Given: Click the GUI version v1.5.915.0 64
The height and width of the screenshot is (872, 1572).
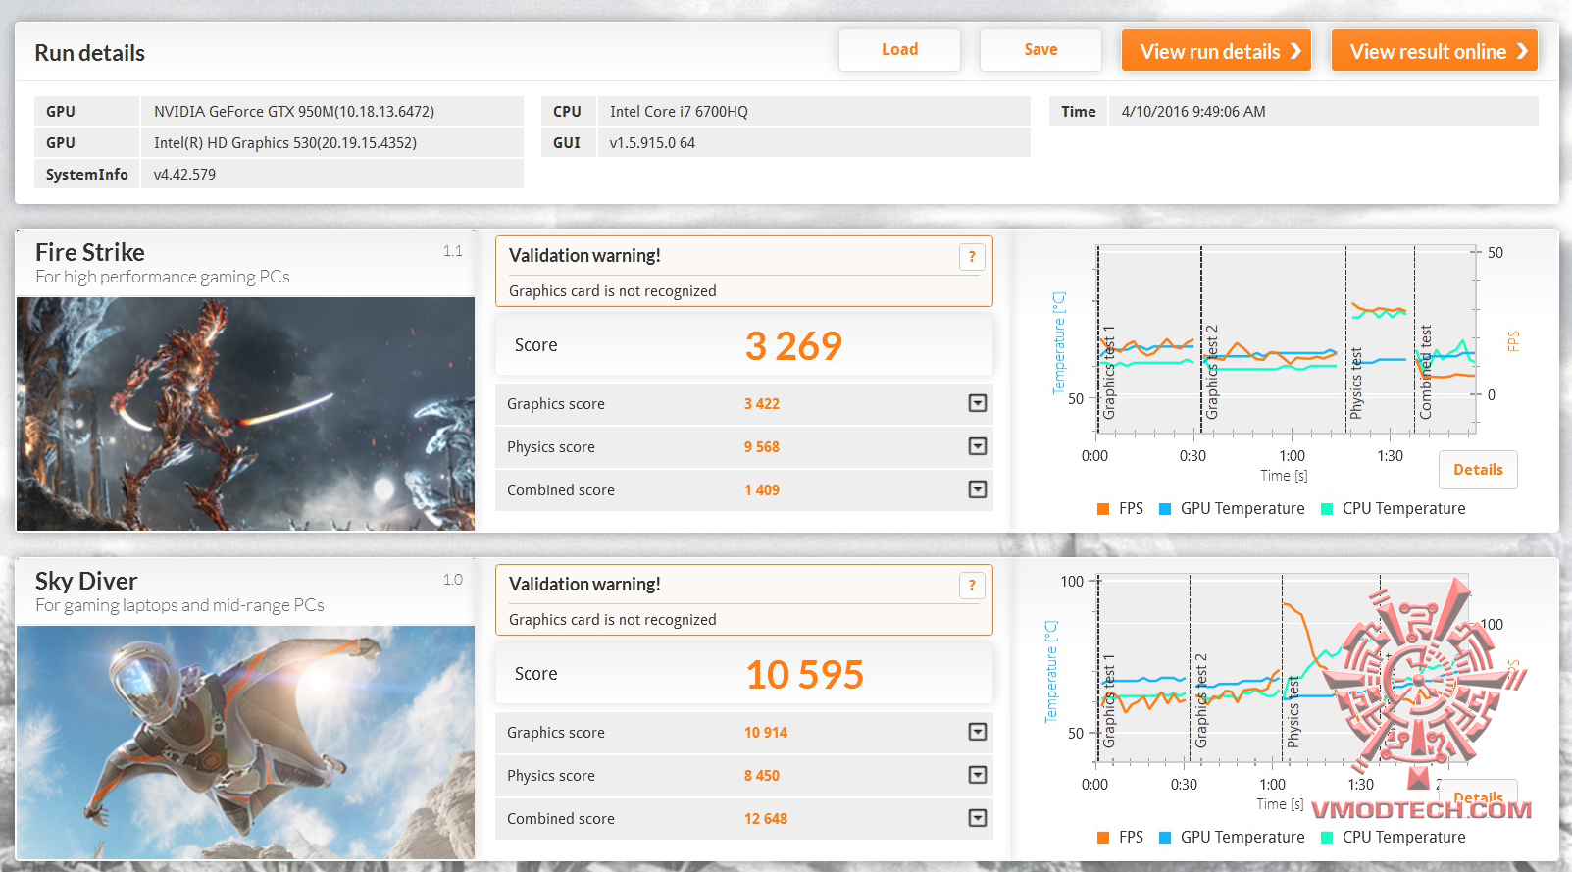Looking at the screenshot, I should click(652, 143).
